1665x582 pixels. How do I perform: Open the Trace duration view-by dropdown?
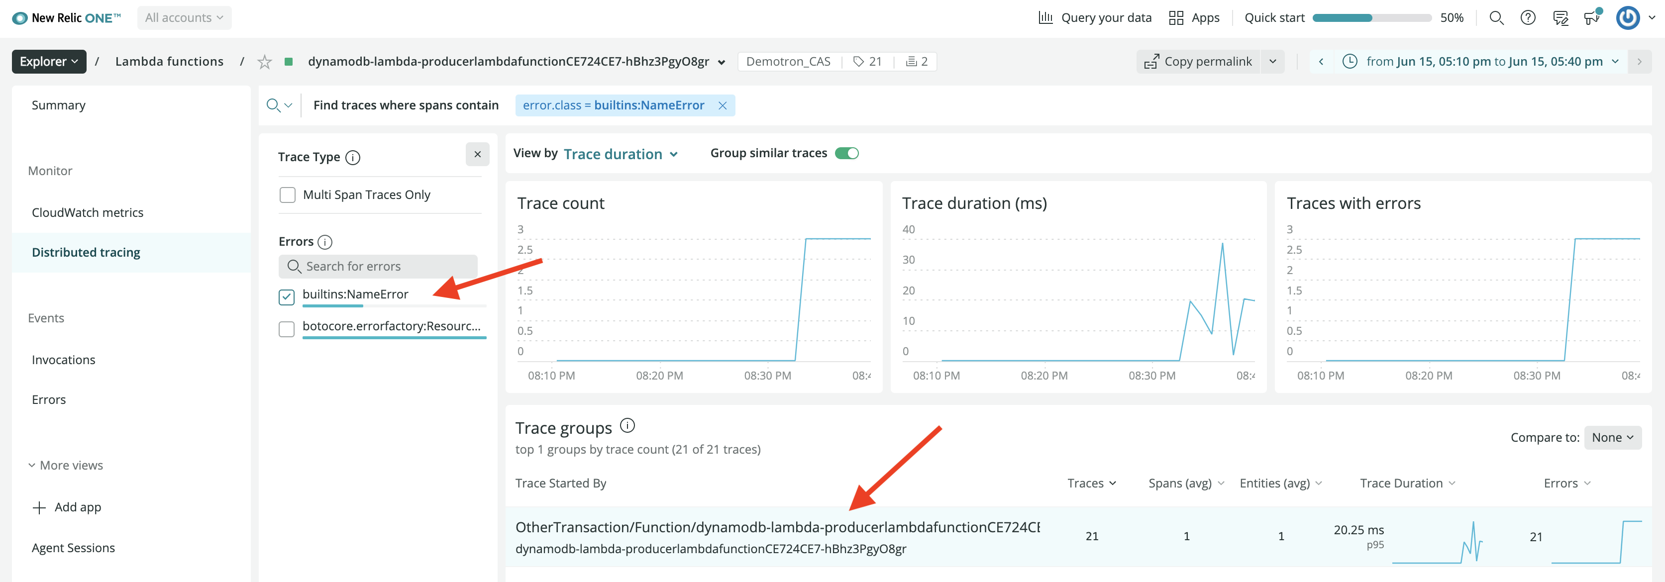click(621, 154)
